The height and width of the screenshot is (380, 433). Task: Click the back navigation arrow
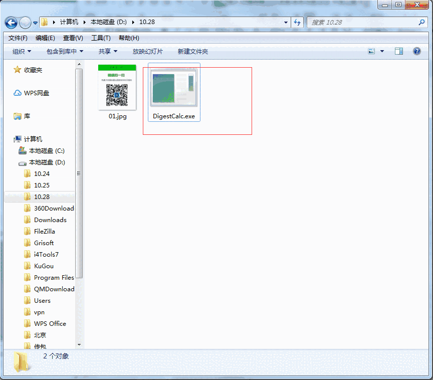pos(11,23)
